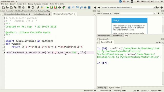Image resolution: width=164 pixels, height=92 pixels.
Task: Open Help pane options gear
Action: tap(162, 14)
